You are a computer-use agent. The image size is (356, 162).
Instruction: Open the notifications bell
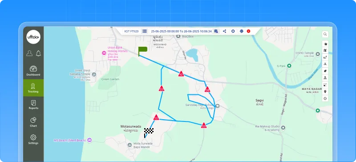click(38, 53)
